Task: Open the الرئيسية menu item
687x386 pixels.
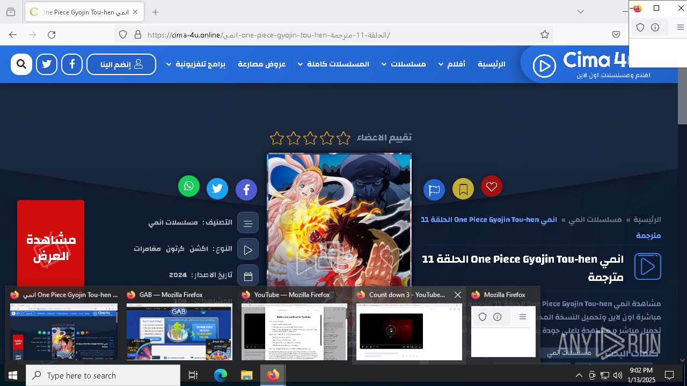Action: (492, 64)
